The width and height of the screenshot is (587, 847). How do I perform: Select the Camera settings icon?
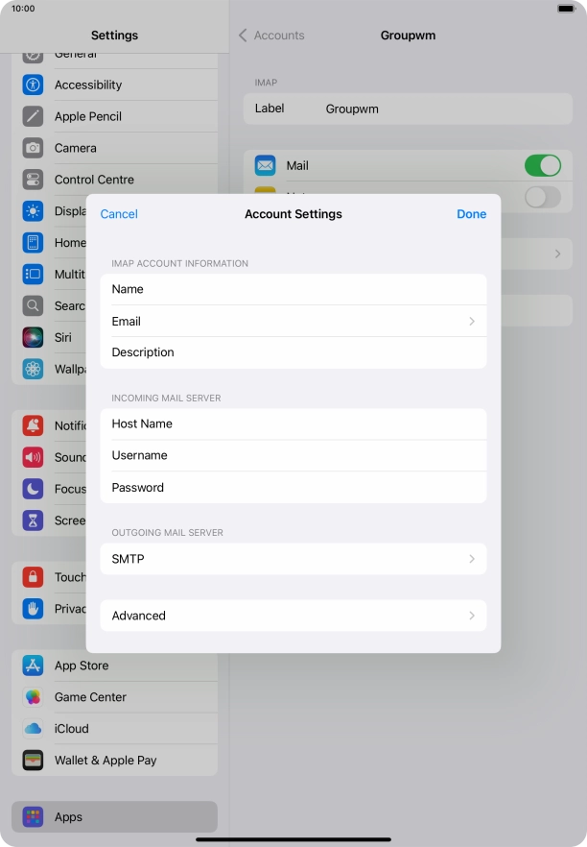pyautogui.click(x=34, y=148)
